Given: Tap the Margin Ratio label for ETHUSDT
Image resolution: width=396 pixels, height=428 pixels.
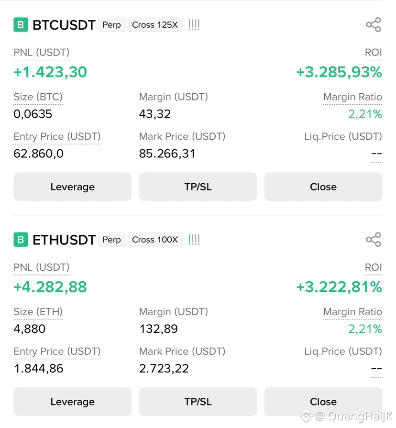Looking at the screenshot, I should 352,312.
